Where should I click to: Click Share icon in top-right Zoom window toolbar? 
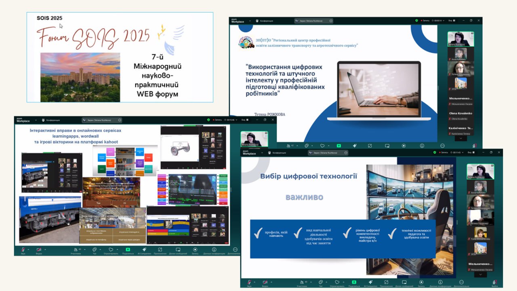point(338,145)
